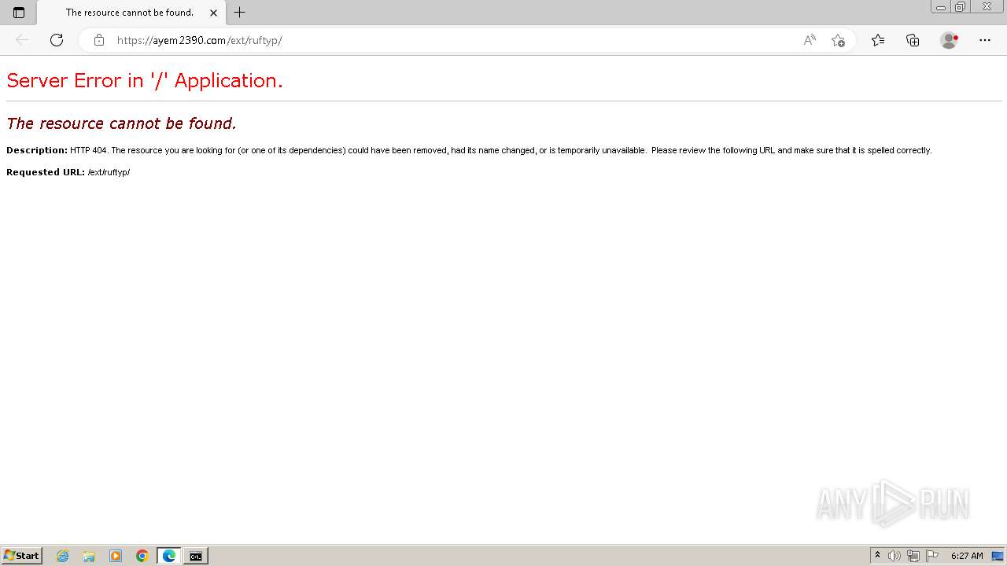The height and width of the screenshot is (566, 1007).
Task: Reload the page with the refresh icon
Action: (57, 40)
